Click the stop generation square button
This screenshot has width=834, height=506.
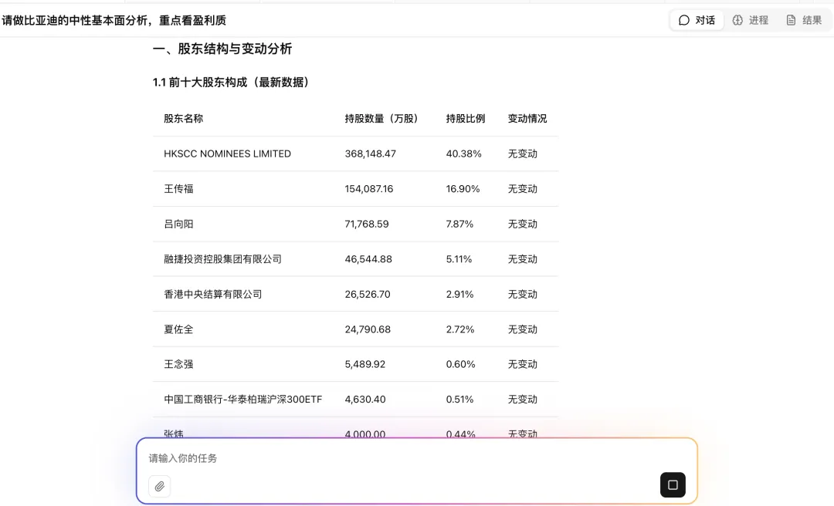click(x=673, y=484)
